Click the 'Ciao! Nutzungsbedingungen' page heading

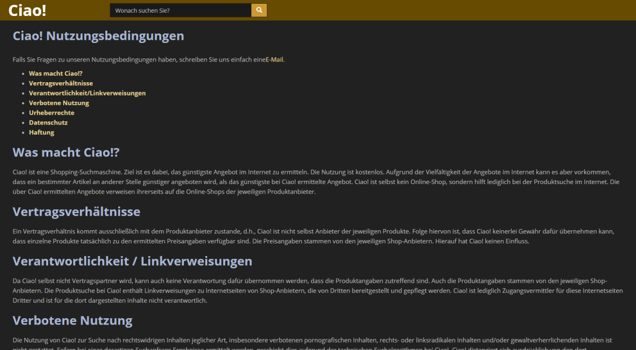point(99,36)
